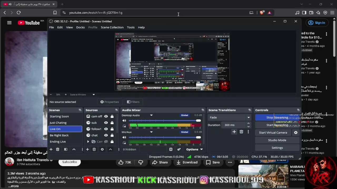This screenshot has height=189, width=337.
Task: Open the Edit menu in OBS
Action: 60,27
